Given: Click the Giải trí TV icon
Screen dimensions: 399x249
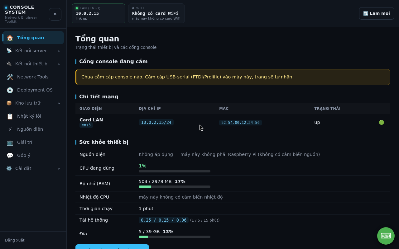Looking at the screenshot, I should click(10, 143).
